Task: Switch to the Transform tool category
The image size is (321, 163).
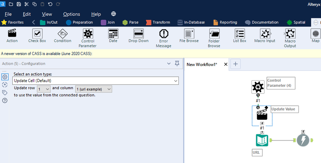Action: pos(158,22)
